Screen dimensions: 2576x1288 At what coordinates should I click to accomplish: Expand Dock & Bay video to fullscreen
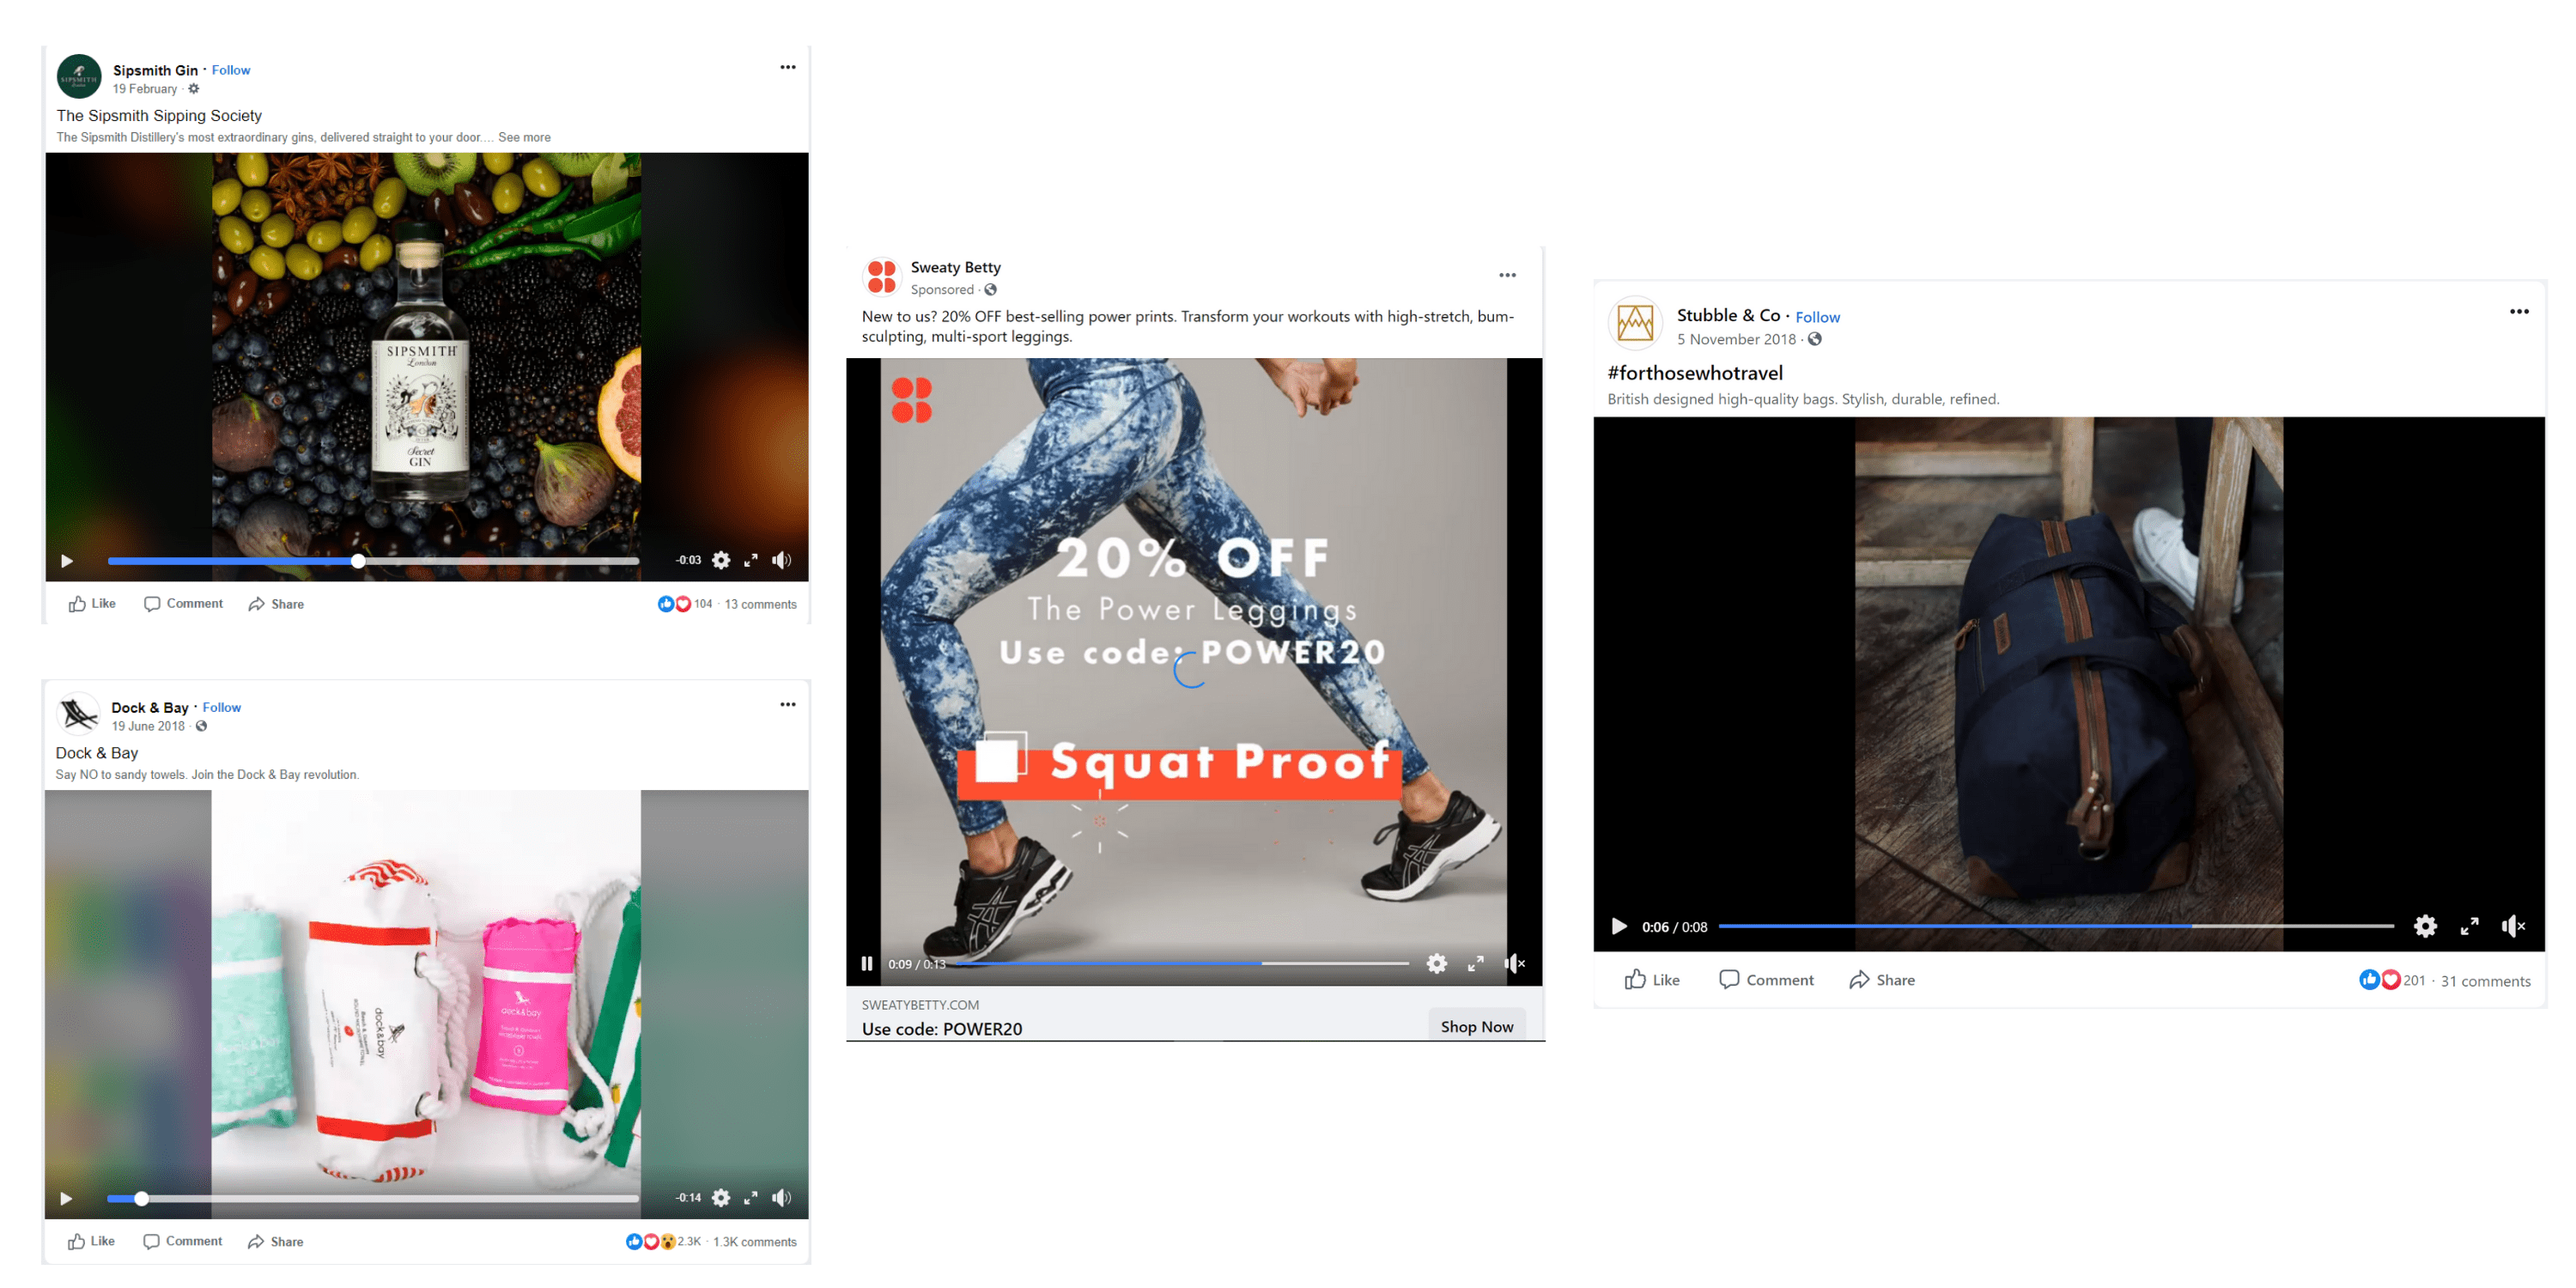751,1198
